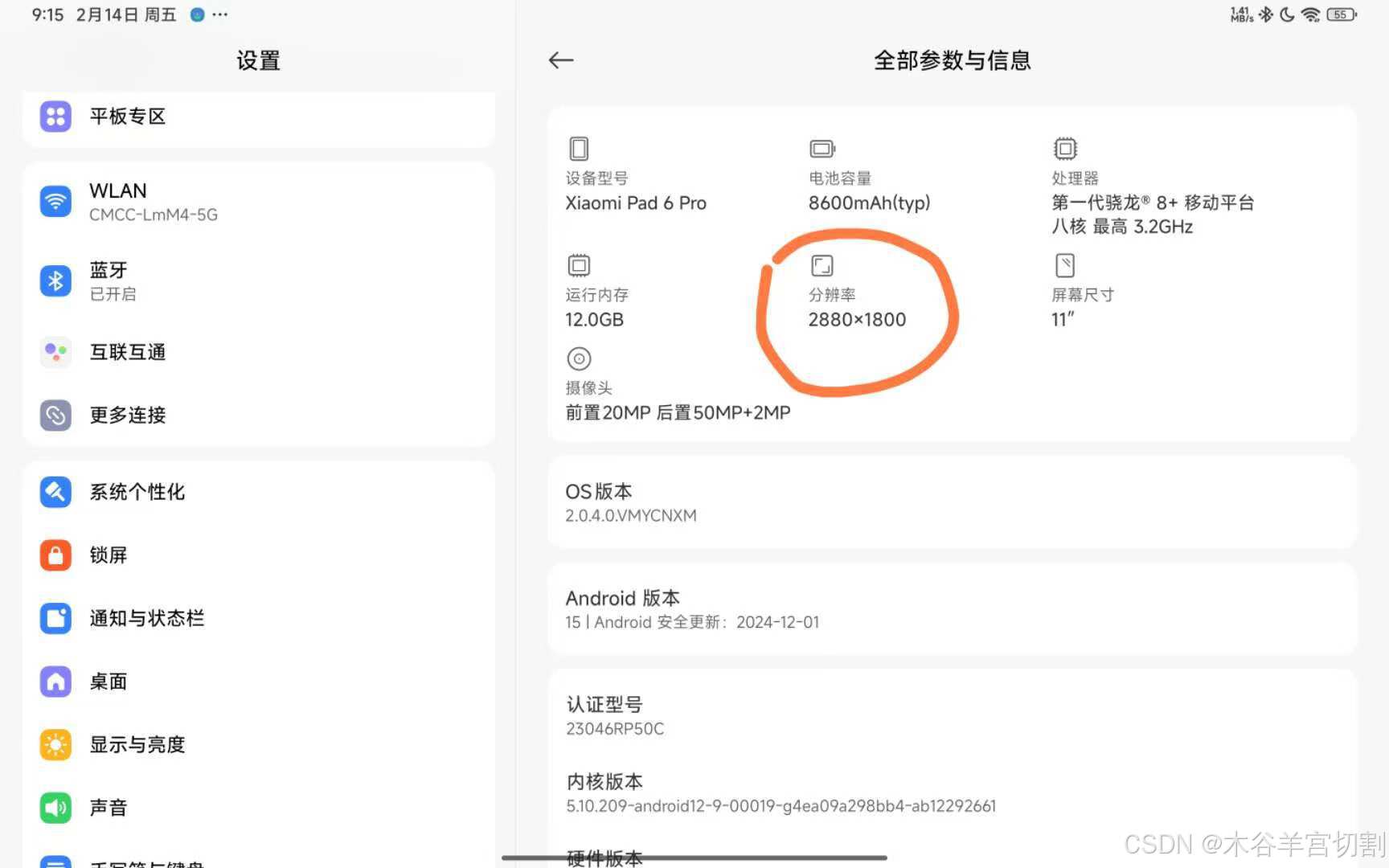
Task: Select the 已开启 Bluetooth status text
Action: (x=113, y=294)
